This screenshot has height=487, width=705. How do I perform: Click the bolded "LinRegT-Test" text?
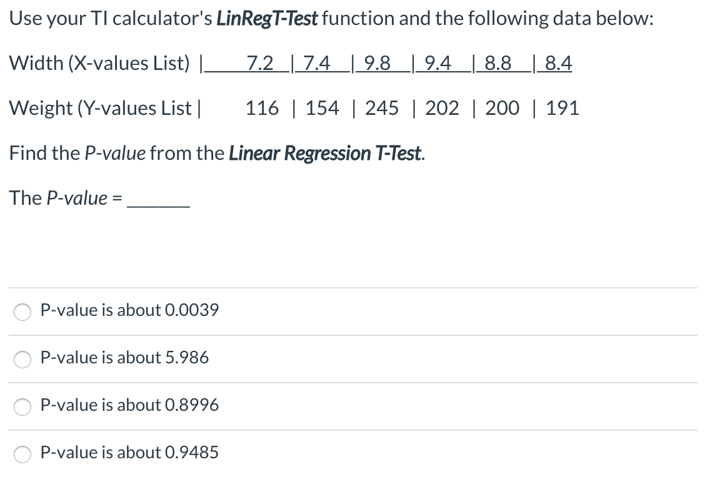coord(267,17)
